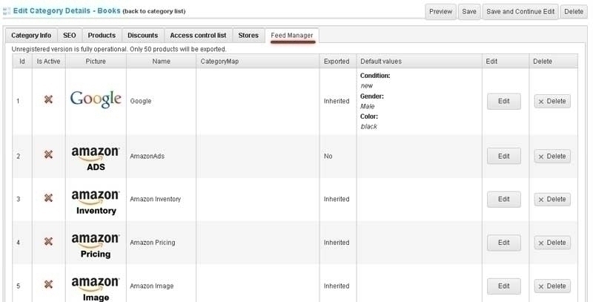Click the black color default value

pos(368,127)
